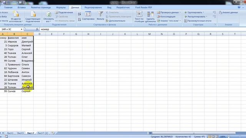Click the macro record icon in status bar
Screen dimensions: 246x138
point(6,136)
